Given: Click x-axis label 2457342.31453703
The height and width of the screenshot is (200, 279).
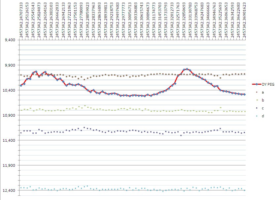Looking at the screenshot, I should pos(160,20).
